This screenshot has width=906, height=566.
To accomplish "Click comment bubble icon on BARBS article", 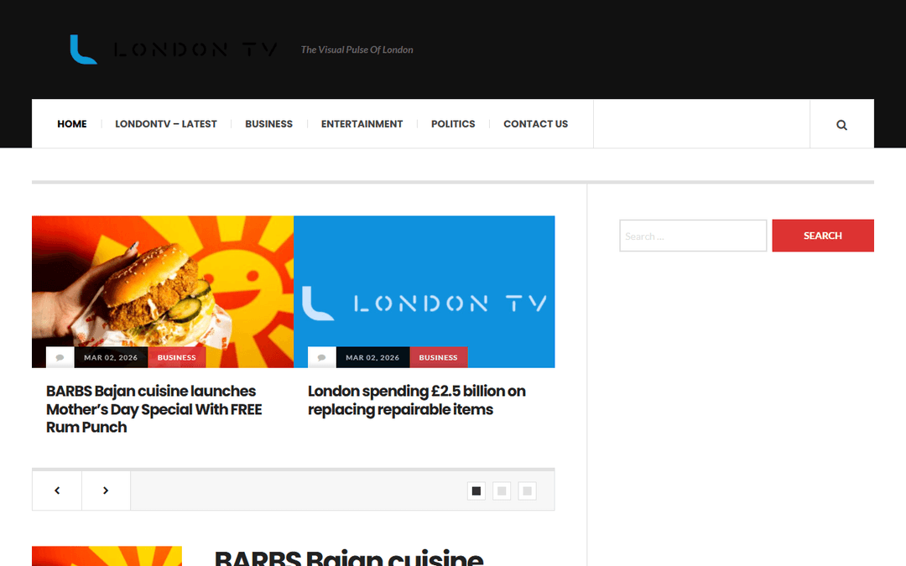I will tap(60, 357).
